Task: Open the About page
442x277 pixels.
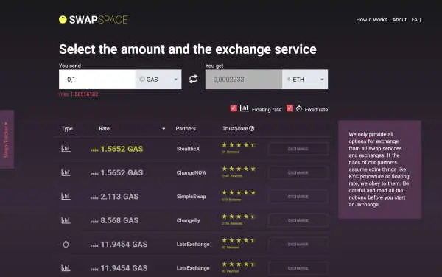Action: tap(399, 20)
